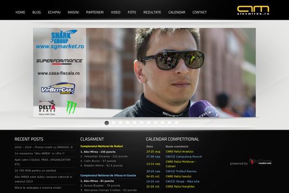Click 'Calin Bucur - 97 puncte' row
This screenshot has height=193, width=289.
[x=98, y=161]
